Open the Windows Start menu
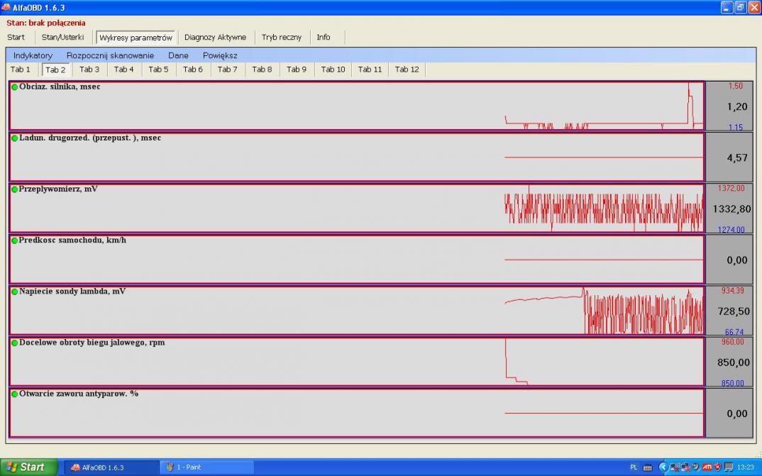Image resolution: width=762 pixels, height=476 pixels. [x=28, y=467]
